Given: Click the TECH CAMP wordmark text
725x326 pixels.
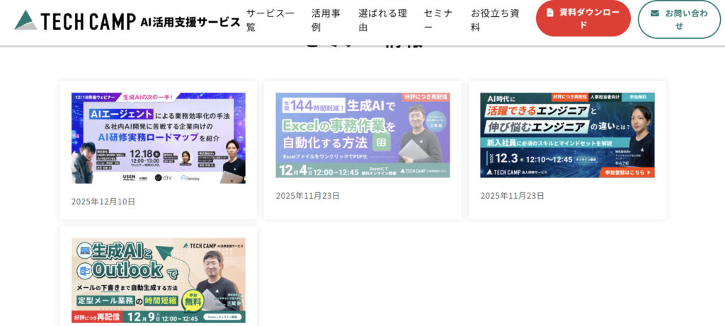Looking at the screenshot, I should (88, 21).
